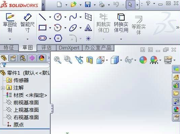Open the Rectangle tool dropdown arrow
Viewport: 180px width, 134px height.
50,28
